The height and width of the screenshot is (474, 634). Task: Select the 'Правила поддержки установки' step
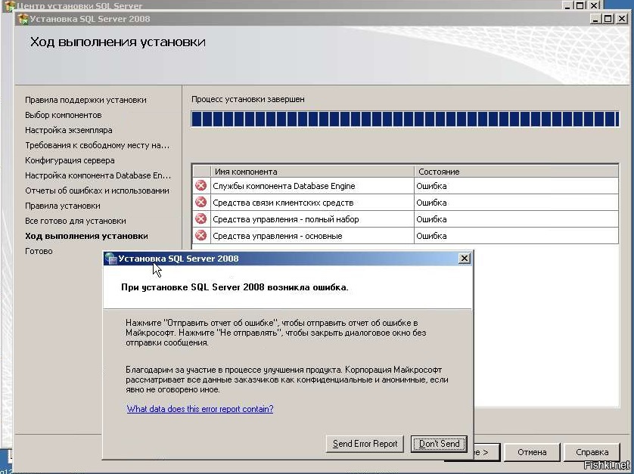[85, 100]
